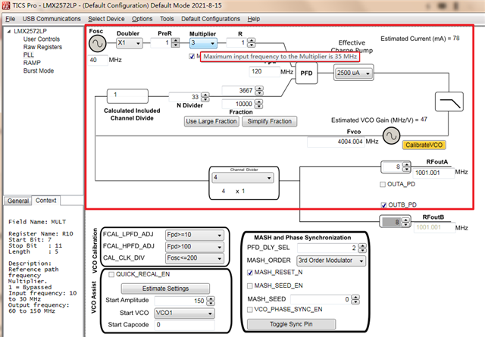Click the RFoutA 1001.001 frequency field
The height and width of the screenshot is (337, 485).
(433, 173)
